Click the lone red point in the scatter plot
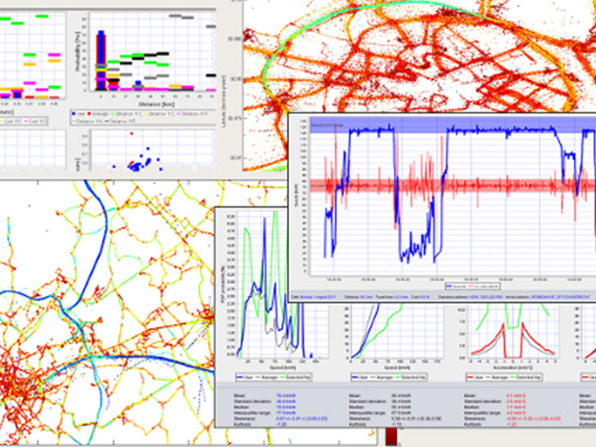This screenshot has width=596, height=447. click(132, 133)
